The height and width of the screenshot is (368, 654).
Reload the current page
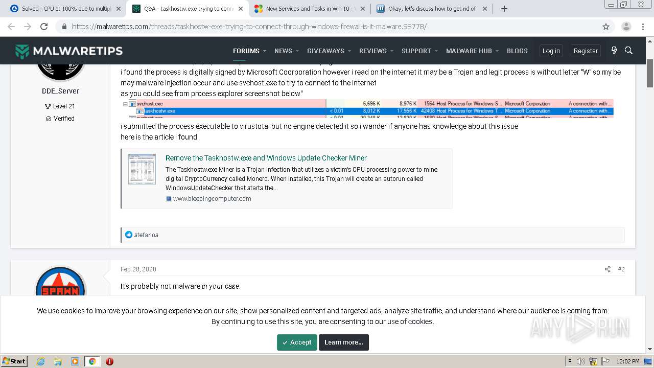(44, 27)
